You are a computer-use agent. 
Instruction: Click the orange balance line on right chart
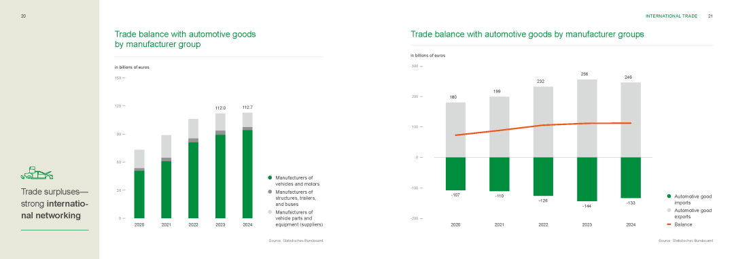coord(543,126)
